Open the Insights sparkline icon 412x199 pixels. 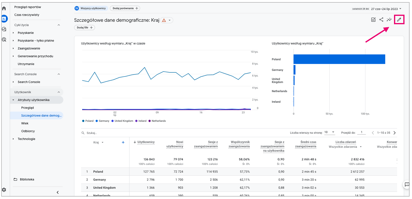(x=389, y=20)
